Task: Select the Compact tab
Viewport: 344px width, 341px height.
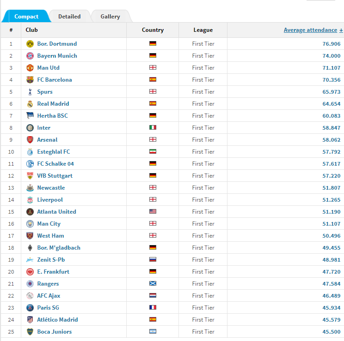Action: [26, 17]
